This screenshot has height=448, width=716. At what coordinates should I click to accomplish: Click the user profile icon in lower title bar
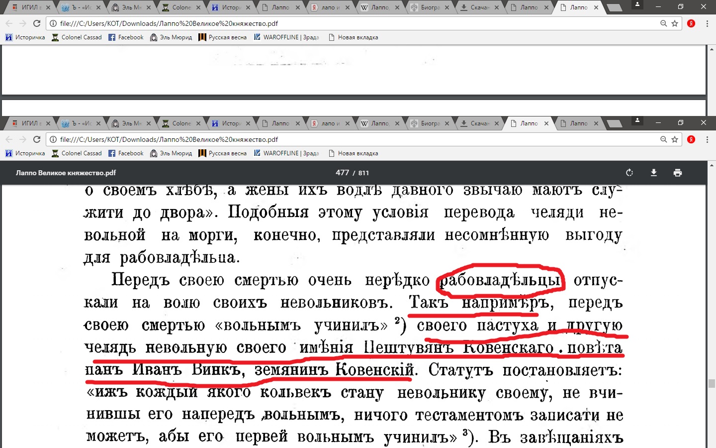(637, 121)
